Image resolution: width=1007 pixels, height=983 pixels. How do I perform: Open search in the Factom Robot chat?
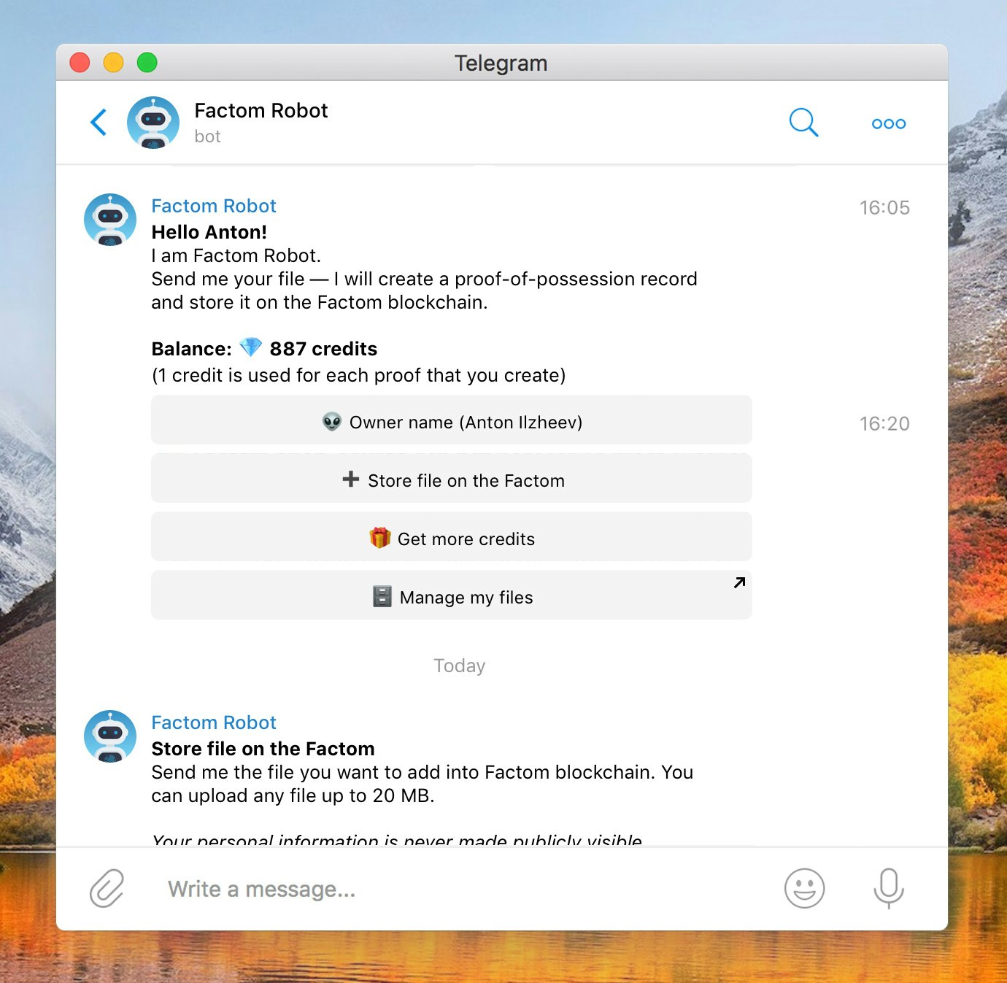click(x=803, y=123)
